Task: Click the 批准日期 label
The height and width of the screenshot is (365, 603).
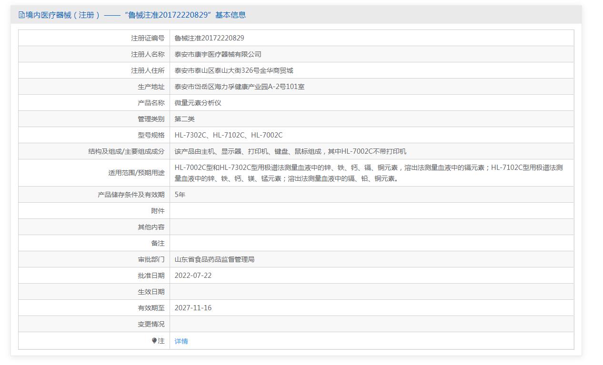Action: tap(151, 276)
